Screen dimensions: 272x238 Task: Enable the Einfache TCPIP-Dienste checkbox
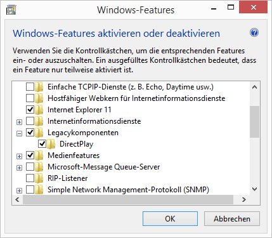(30, 87)
